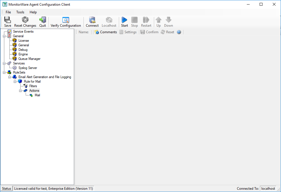Screen dimensions: 281x192
Task: Open help via blue question icon
Action: pos(179,32)
